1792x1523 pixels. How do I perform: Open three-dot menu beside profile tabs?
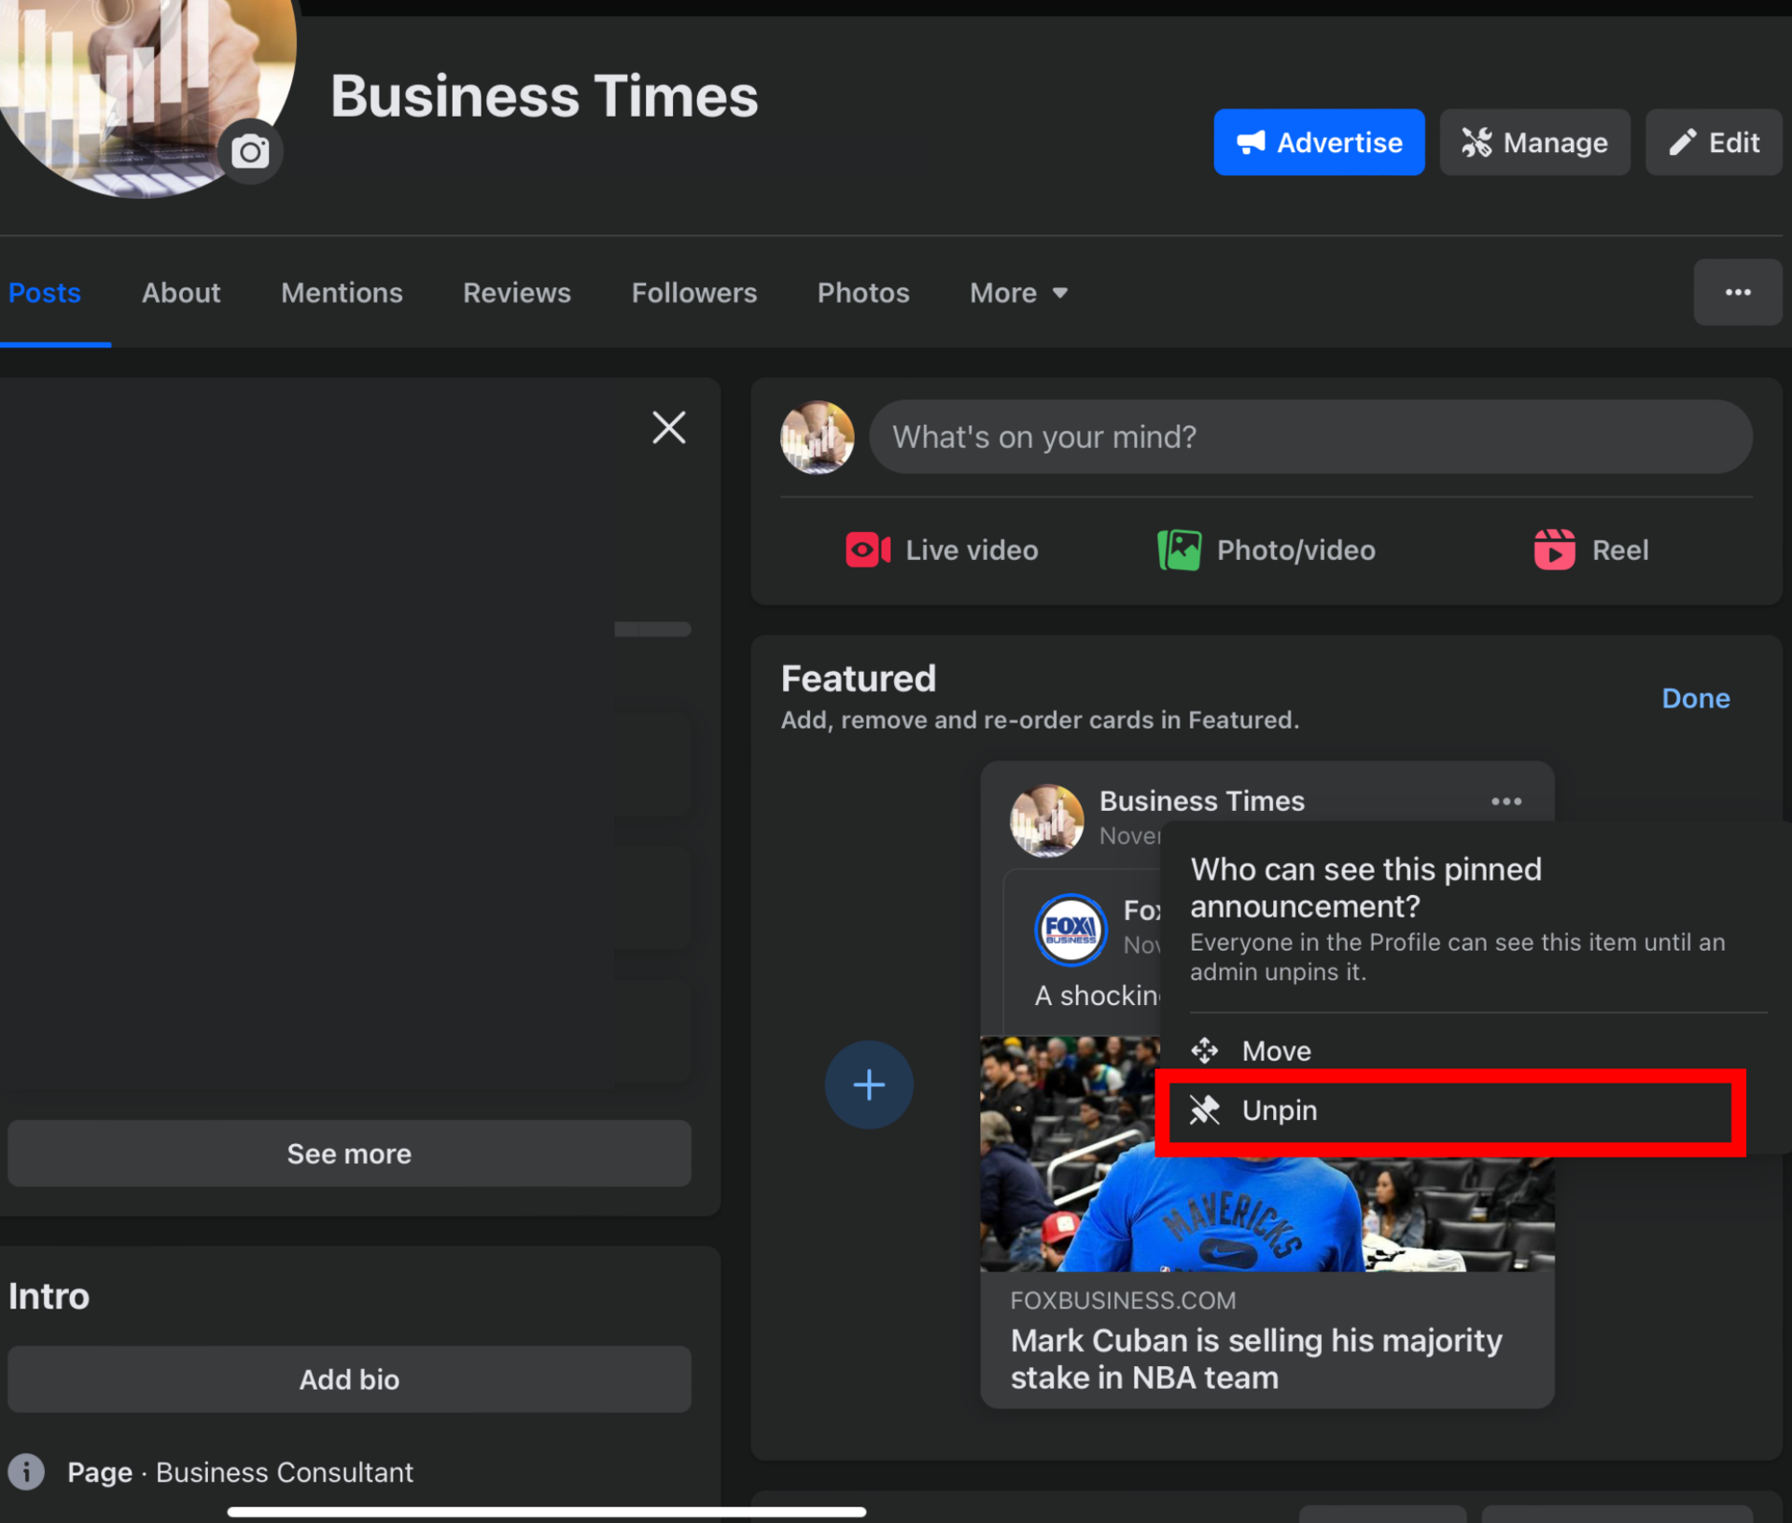coord(1736,293)
